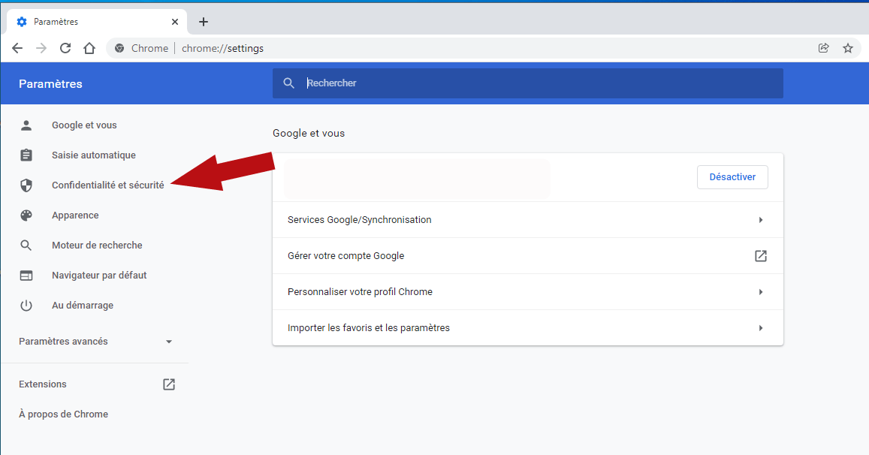Reload the page with refresh icon
Screen dimensions: 869x455
click(x=65, y=48)
